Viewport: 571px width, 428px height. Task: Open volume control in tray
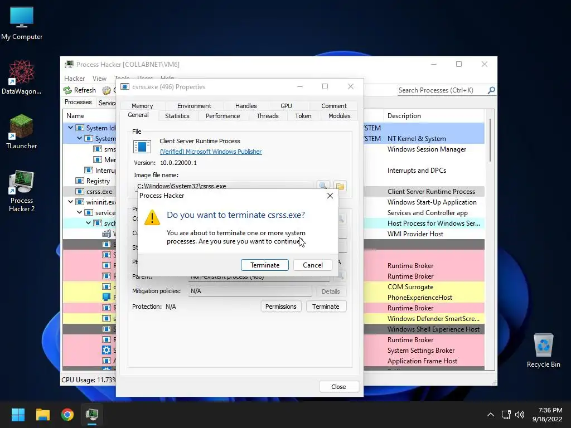520,415
